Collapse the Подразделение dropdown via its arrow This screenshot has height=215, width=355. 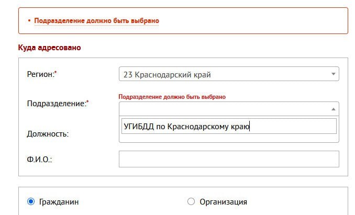click(333, 109)
